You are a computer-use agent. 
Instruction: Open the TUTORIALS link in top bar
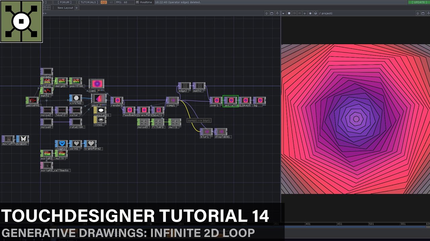88,2
